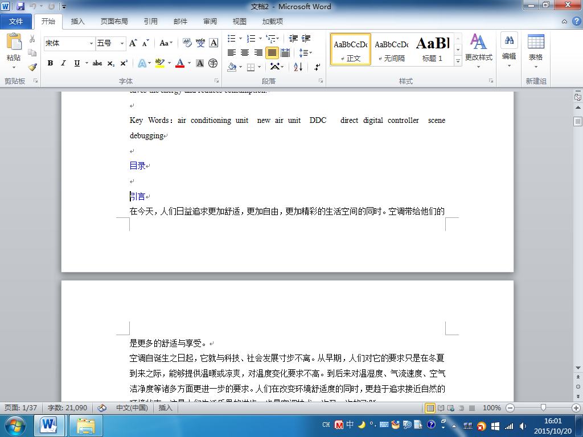Click the Increase Indent icon
The width and height of the screenshot is (583, 437).
[306, 38]
